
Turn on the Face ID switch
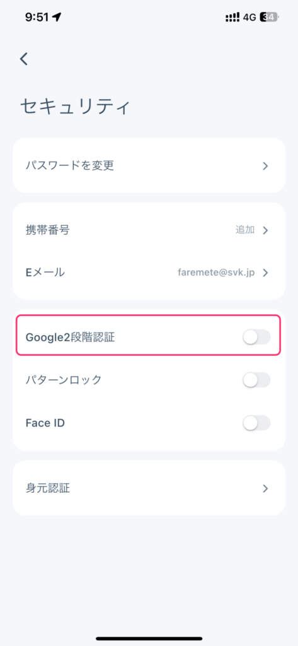[256, 423]
